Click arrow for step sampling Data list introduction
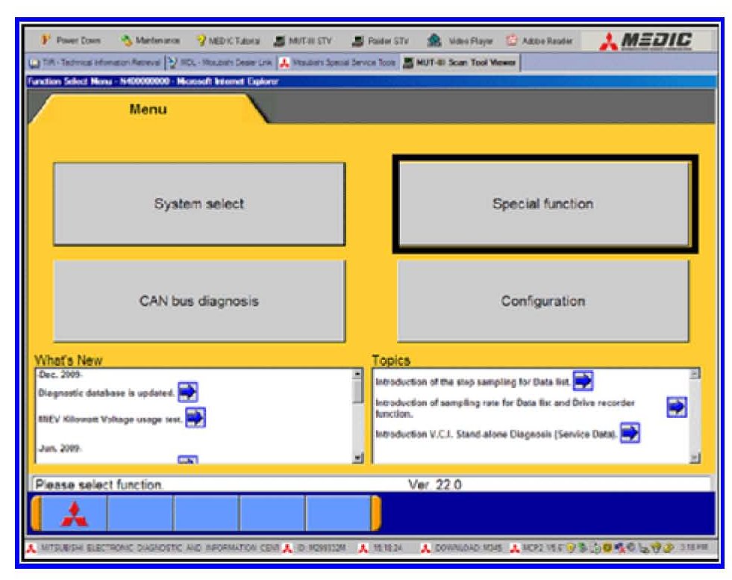732x580 pixels. tap(583, 381)
